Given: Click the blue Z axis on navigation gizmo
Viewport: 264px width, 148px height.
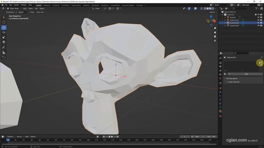Looking at the screenshot, I should pyautogui.click(x=211, y=16).
